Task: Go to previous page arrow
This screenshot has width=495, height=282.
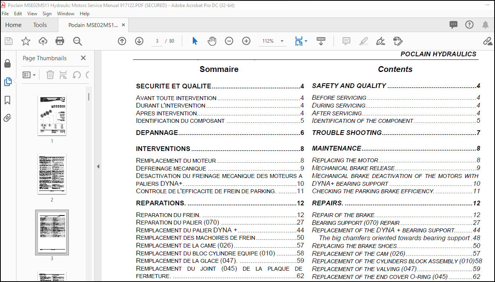Action: [122, 41]
